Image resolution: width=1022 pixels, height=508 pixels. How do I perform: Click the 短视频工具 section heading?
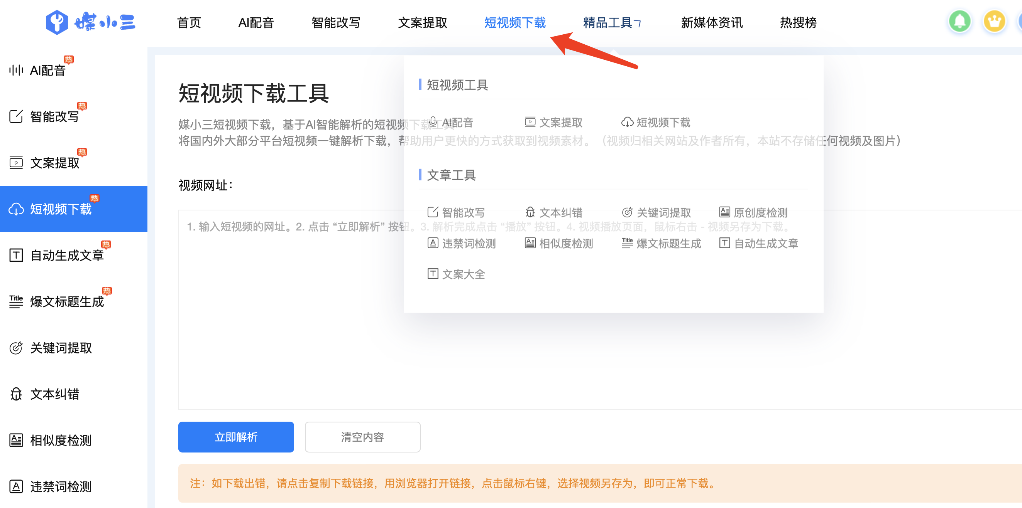[x=457, y=85]
